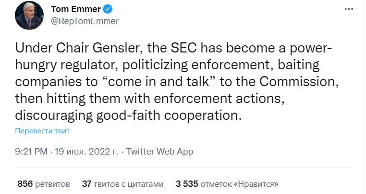Click the 9:21 PM time stamp
366x194 pixels.
31,152
